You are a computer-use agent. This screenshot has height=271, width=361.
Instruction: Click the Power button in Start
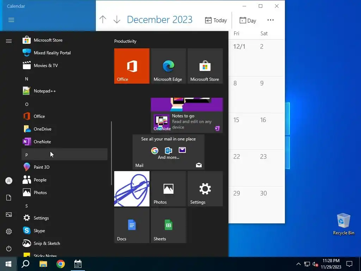pos(9,248)
